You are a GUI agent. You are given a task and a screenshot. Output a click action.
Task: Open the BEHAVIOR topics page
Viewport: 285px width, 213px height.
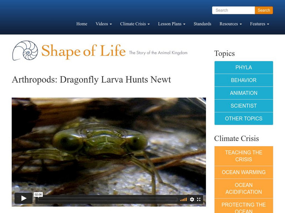tap(244, 80)
